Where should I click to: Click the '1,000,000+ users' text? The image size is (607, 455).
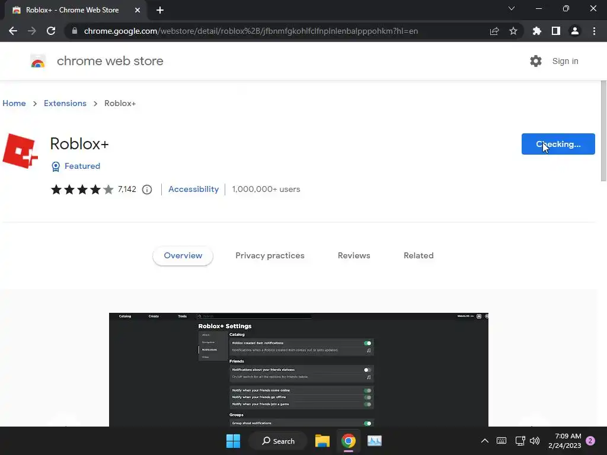click(266, 189)
